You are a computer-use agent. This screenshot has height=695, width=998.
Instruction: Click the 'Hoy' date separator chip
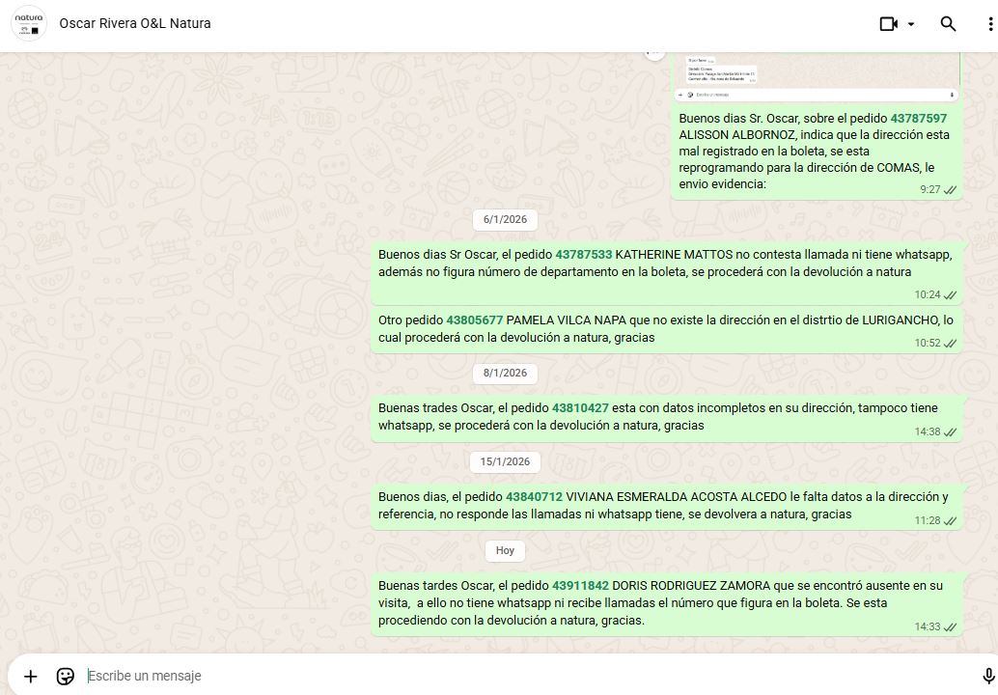pos(505,550)
